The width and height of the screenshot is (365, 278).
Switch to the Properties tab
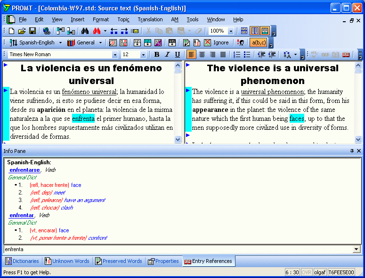(163, 261)
